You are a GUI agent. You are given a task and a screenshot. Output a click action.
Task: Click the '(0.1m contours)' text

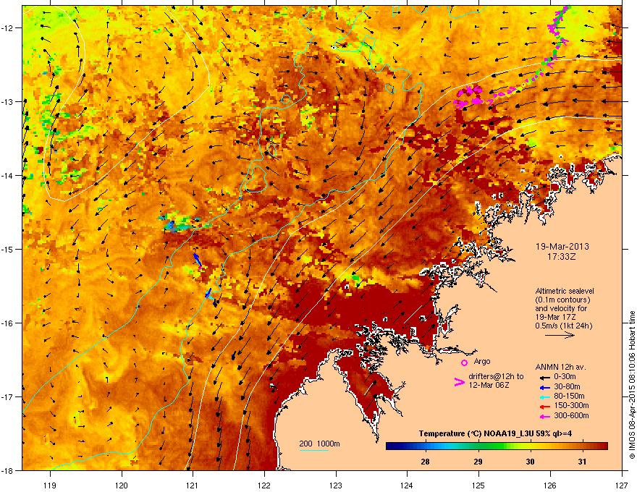[x=562, y=300]
